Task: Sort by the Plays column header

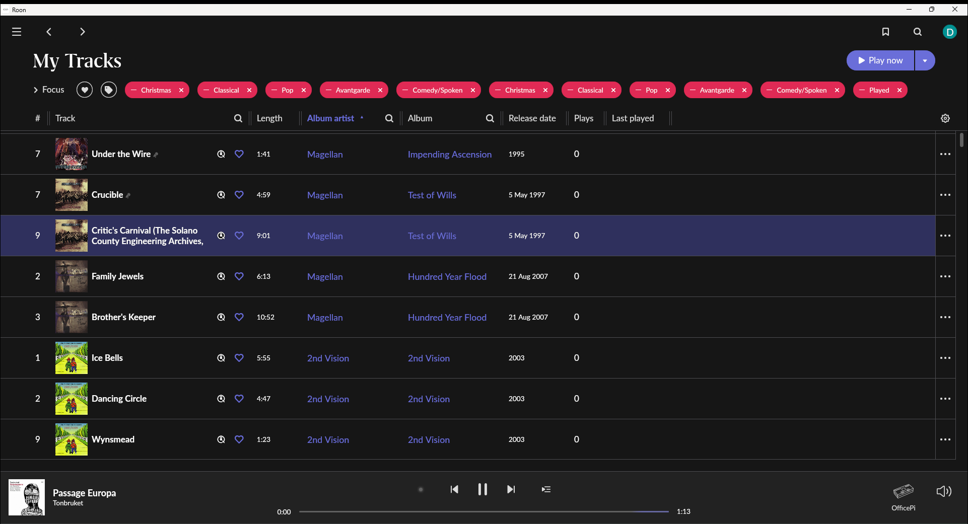Action: point(583,118)
